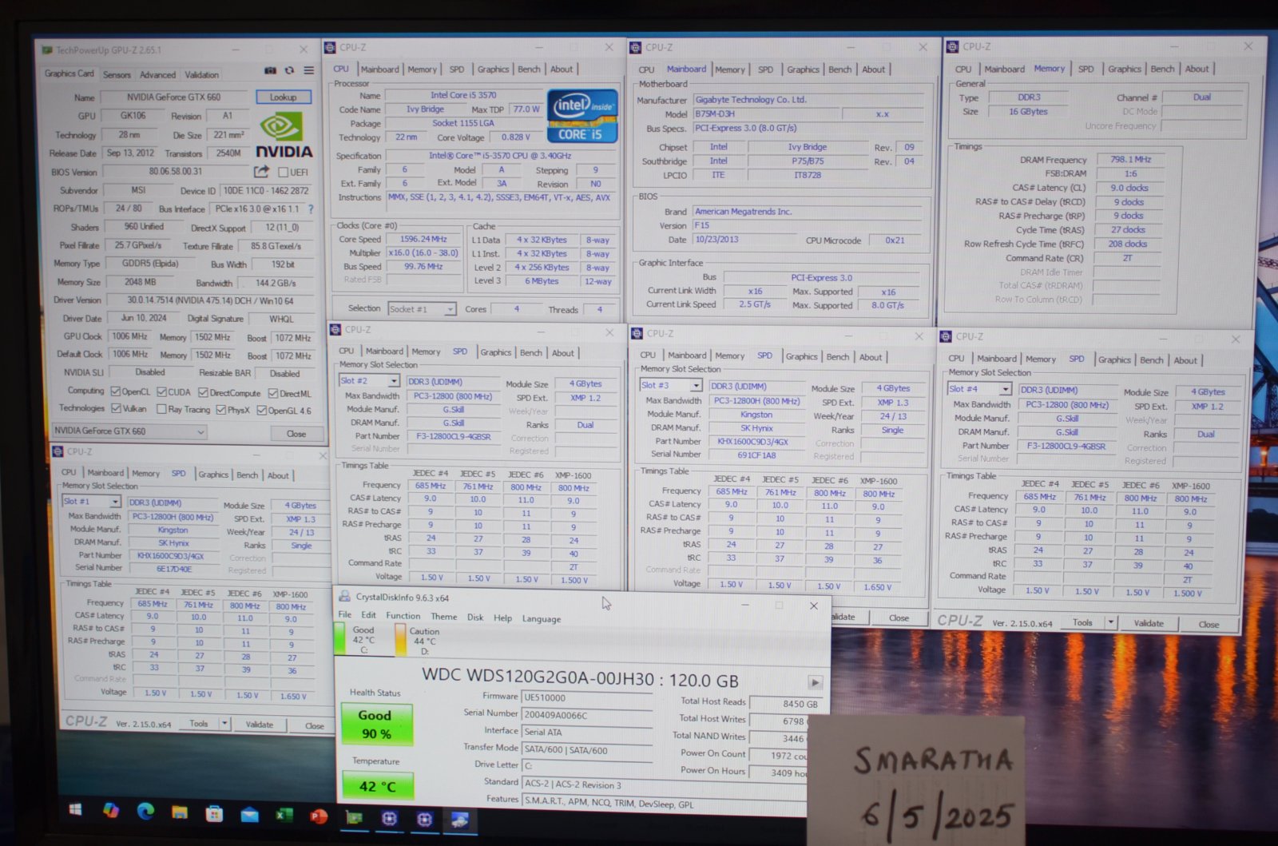Click the Close button in GPU-Z

coord(296,434)
